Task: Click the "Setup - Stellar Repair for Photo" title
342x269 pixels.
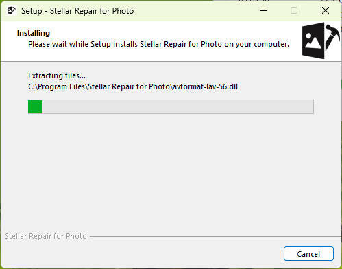Action: tap(77, 11)
